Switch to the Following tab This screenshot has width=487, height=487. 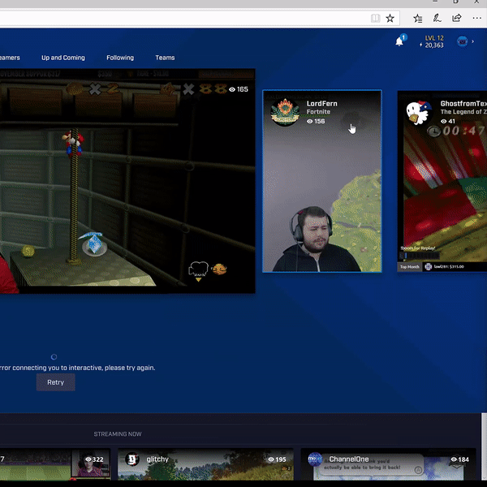120,58
